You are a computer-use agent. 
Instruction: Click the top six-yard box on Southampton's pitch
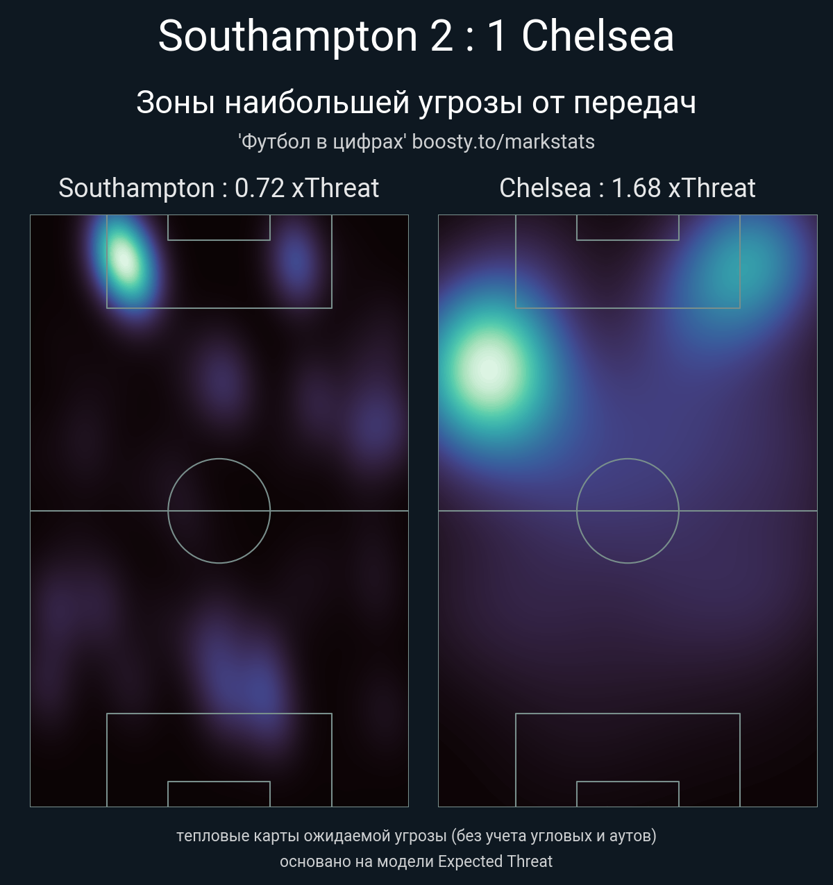point(219,228)
